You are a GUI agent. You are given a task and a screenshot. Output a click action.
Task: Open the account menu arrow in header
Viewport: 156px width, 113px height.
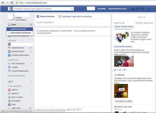coord(154,9)
